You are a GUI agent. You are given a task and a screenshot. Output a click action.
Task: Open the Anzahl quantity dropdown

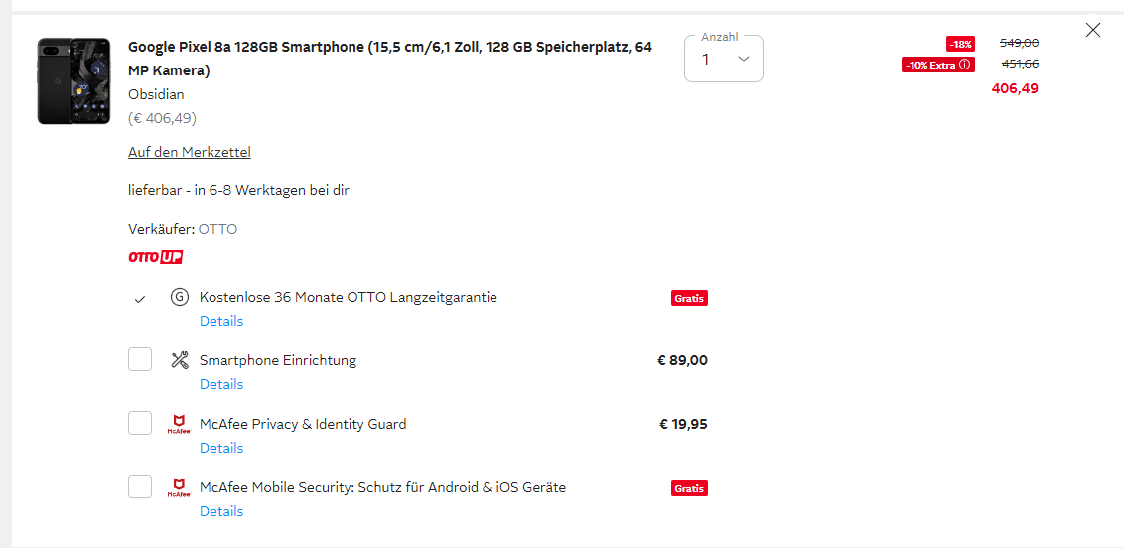[724, 59]
